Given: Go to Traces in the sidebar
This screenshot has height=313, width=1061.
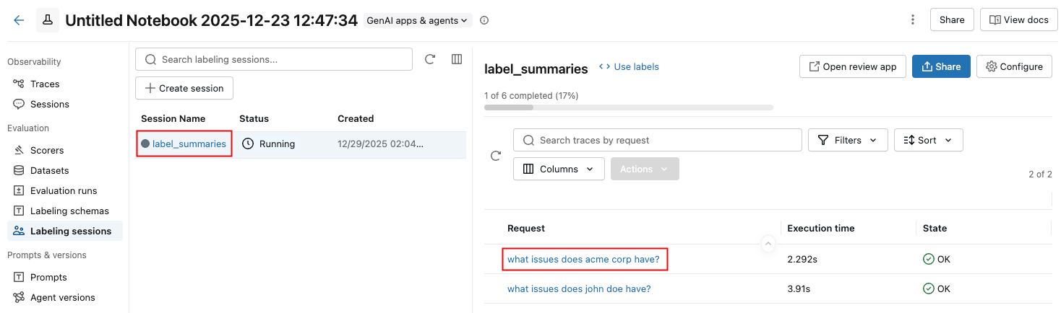Looking at the screenshot, I should click(x=45, y=84).
